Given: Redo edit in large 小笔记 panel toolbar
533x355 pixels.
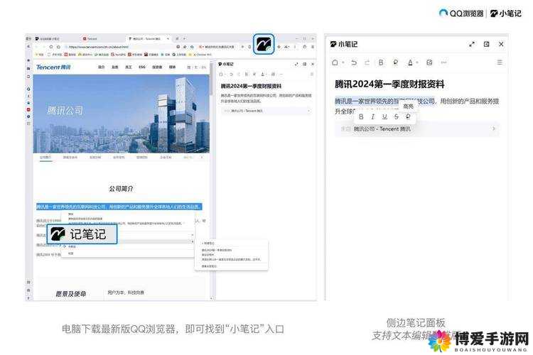Looking at the screenshot, I should (x=367, y=62).
